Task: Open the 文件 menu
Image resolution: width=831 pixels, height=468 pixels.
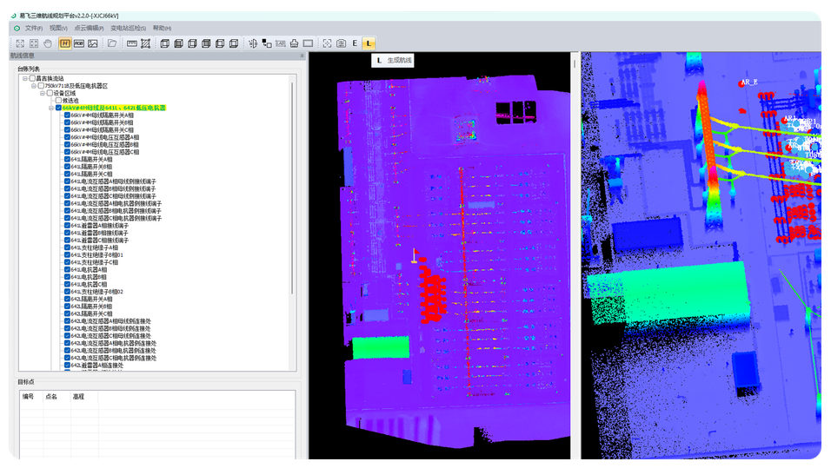Action: coord(33,28)
